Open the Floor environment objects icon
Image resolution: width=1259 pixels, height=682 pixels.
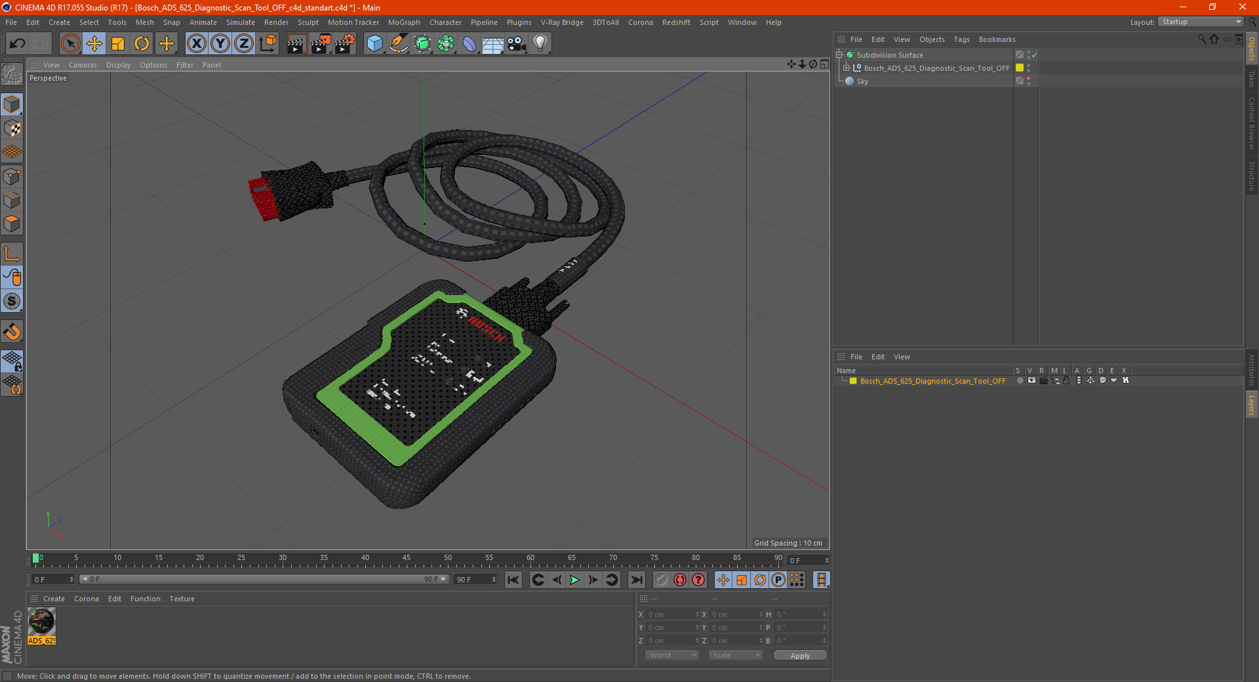click(x=493, y=44)
